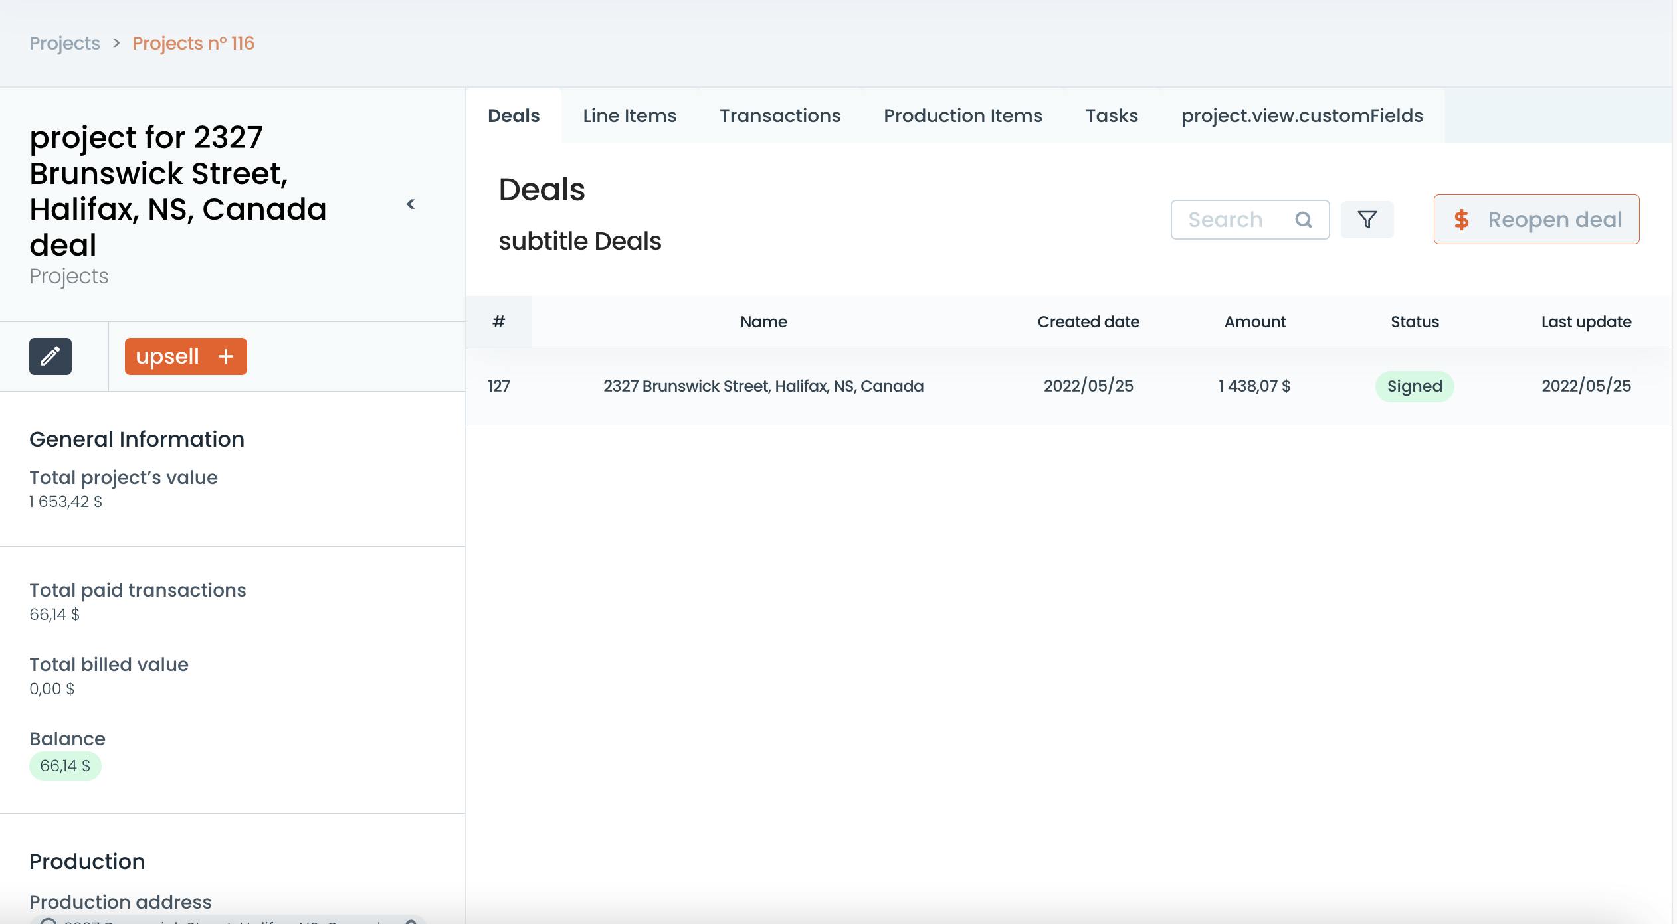Click the # column header
Screen dimensions: 1677x924
[498, 322]
